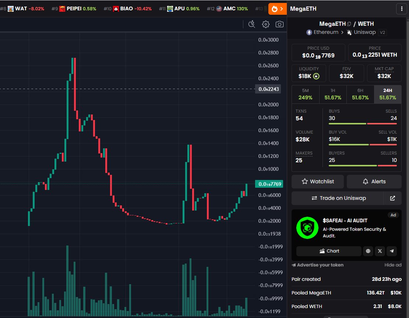Click the green current price label 0.0₁₀7769
Viewport: 409px width, 318px height.
(x=269, y=184)
